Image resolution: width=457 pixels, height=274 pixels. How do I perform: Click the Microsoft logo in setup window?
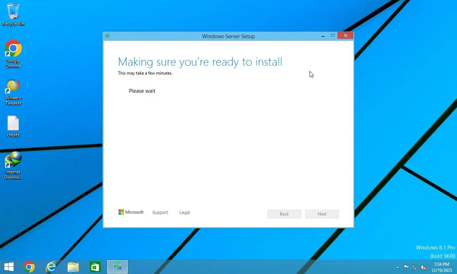tap(131, 212)
